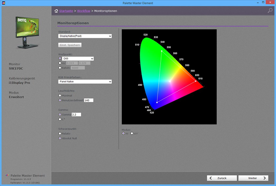Maximize the Palette Master Element window

263,2
